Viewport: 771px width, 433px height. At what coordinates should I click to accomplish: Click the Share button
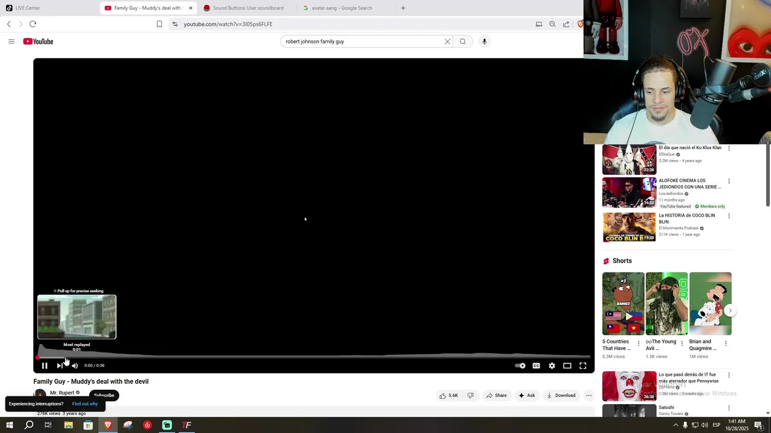coord(497,396)
